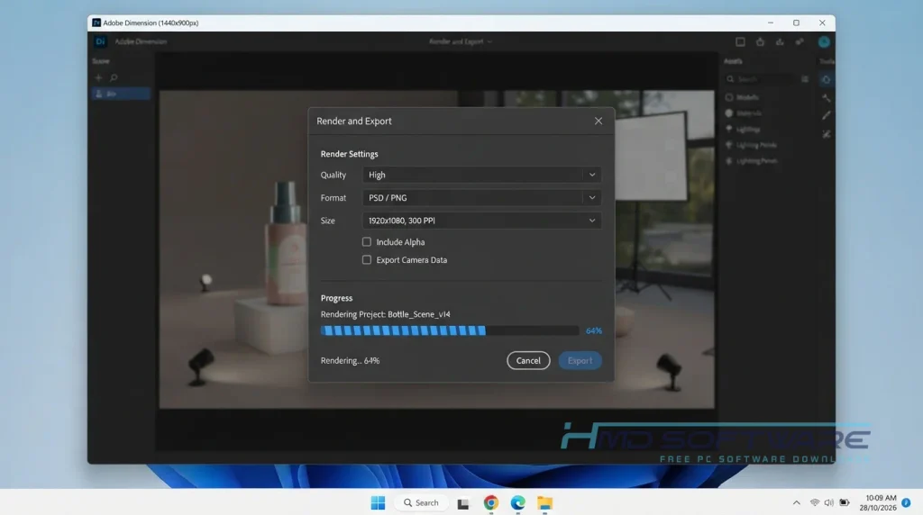Image resolution: width=923 pixels, height=515 pixels.
Task: Select the highlighted item in Scene panel
Action: 121,94
